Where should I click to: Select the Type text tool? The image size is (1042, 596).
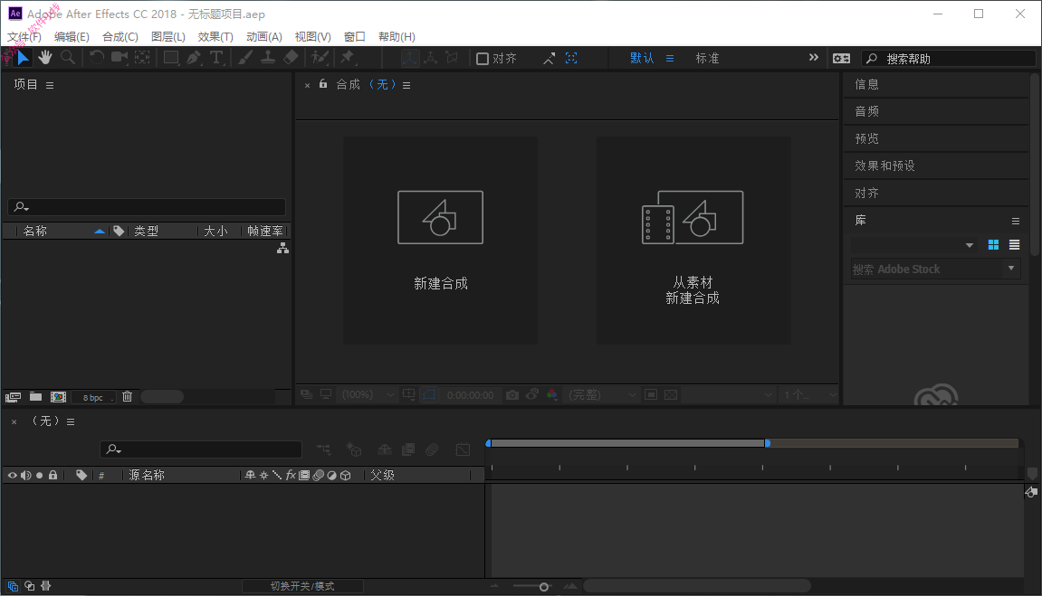[216, 58]
